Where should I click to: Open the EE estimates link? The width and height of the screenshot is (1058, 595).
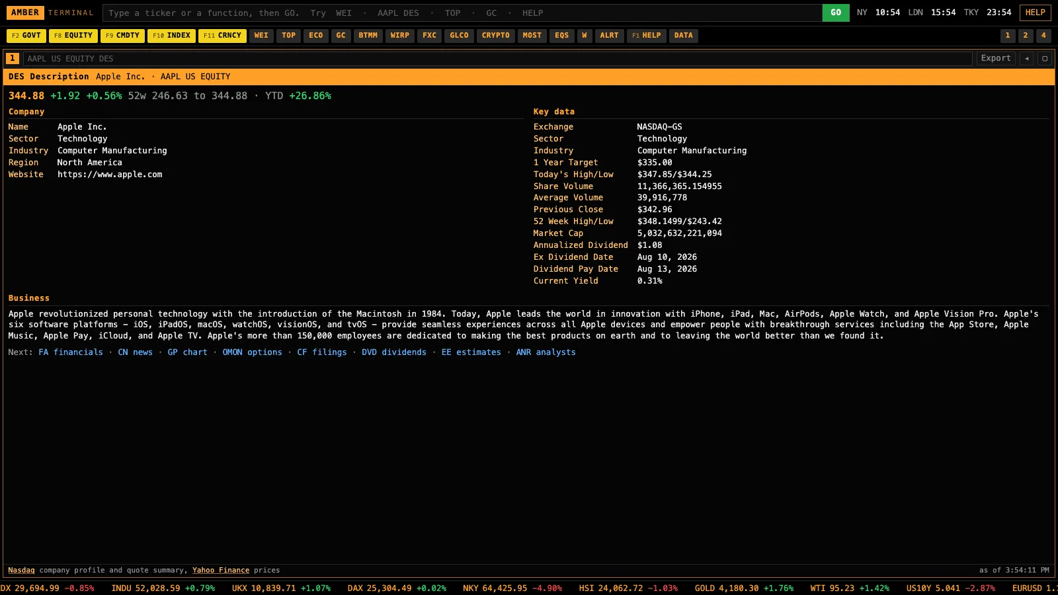click(x=471, y=352)
